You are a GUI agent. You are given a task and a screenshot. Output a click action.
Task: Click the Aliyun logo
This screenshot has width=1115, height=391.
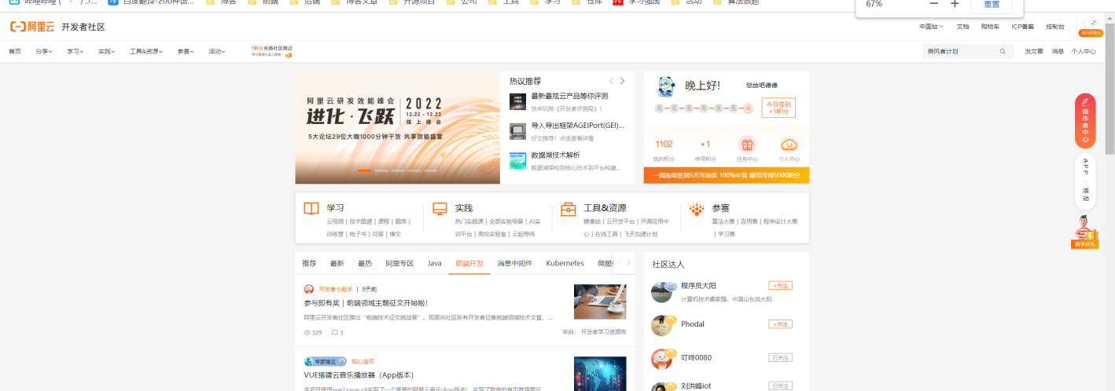tap(33, 27)
